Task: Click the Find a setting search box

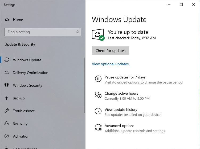Action: point(43,32)
